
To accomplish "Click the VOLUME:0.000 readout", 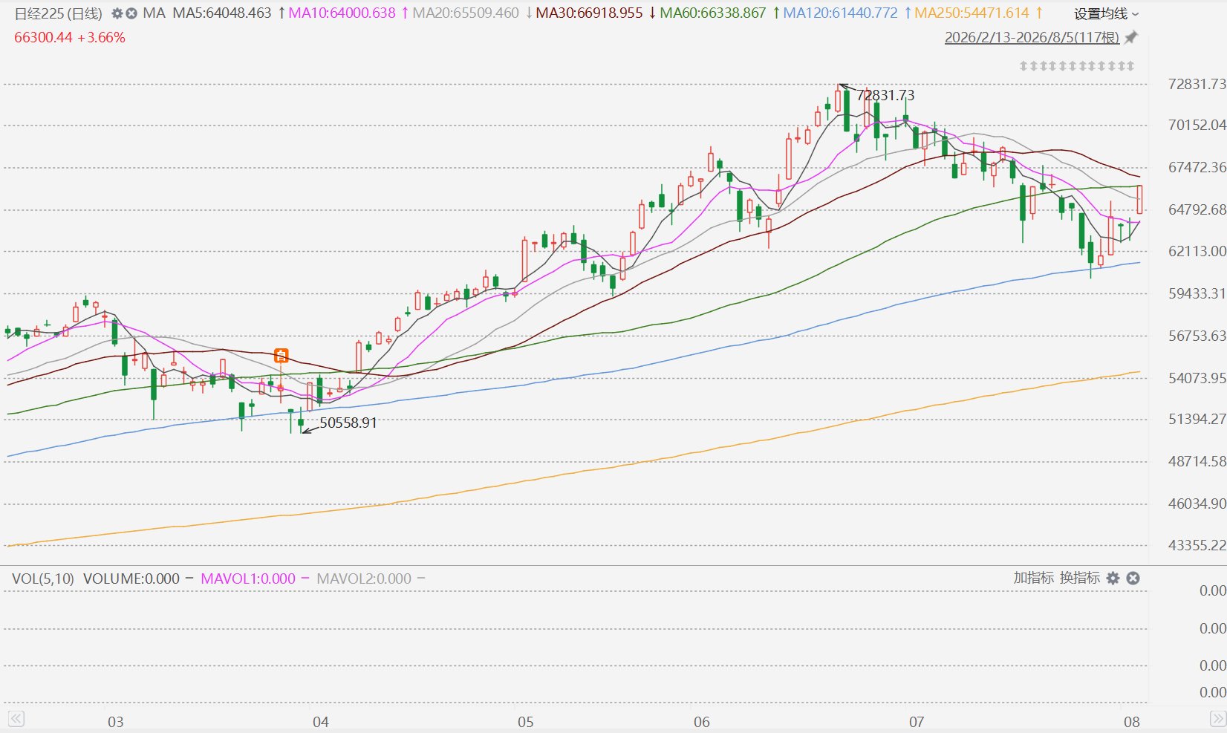I will click(131, 579).
